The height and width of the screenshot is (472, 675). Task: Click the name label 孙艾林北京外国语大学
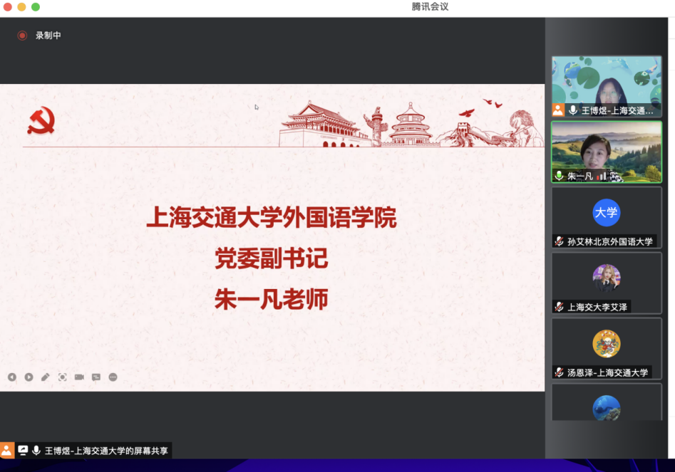coord(610,241)
